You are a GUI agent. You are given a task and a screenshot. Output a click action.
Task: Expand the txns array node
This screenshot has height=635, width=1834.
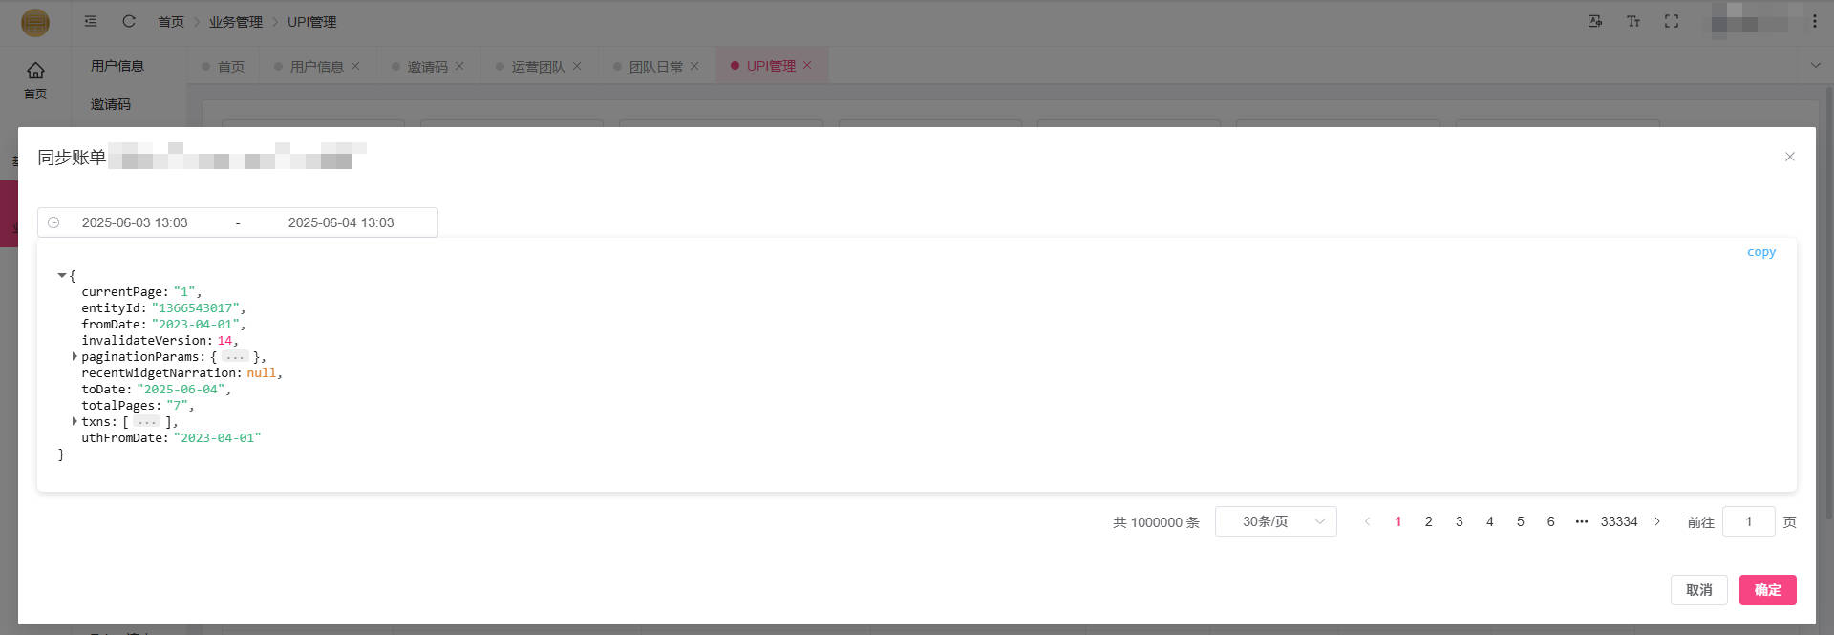coord(75,421)
